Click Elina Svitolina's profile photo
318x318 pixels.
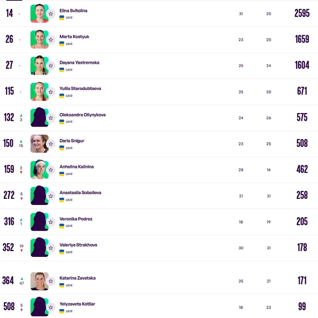(x=39, y=14)
